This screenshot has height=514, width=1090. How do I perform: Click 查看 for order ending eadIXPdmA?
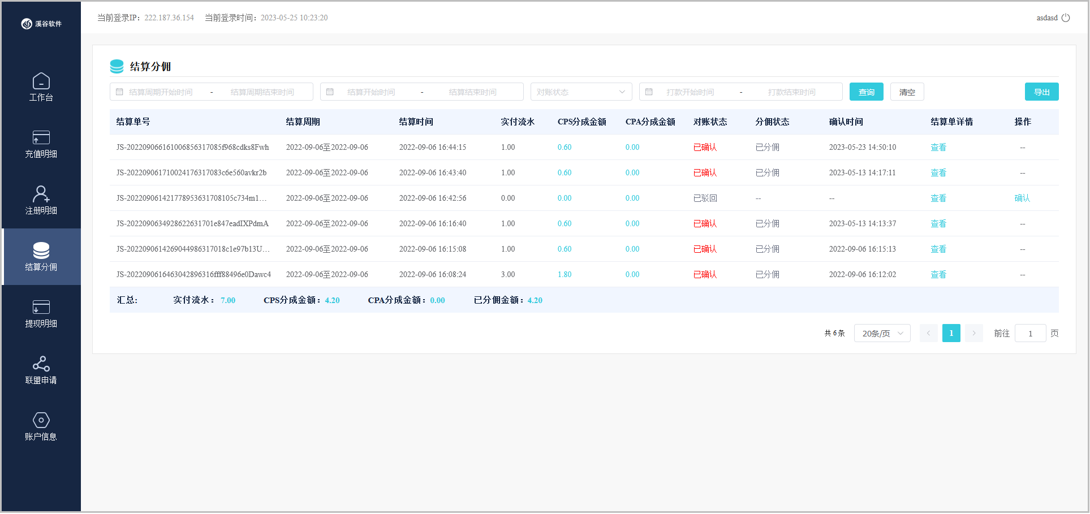point(938,223)
